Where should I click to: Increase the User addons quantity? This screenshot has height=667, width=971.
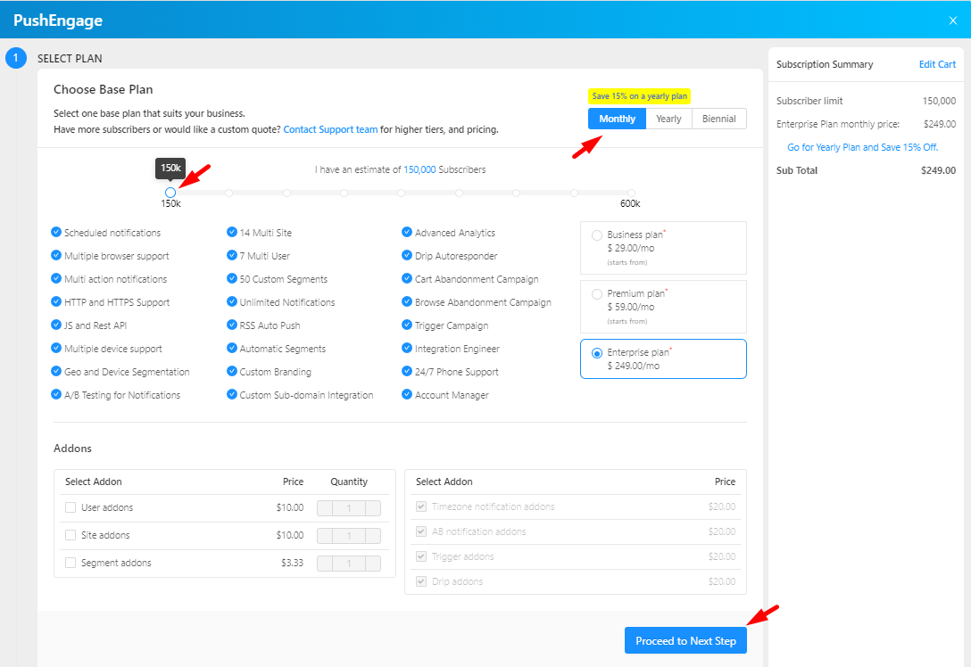(x=373, y=508)
